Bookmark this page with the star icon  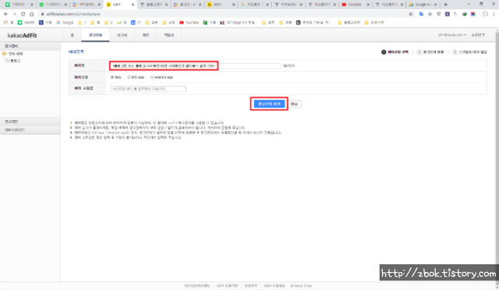pos(411,14)
